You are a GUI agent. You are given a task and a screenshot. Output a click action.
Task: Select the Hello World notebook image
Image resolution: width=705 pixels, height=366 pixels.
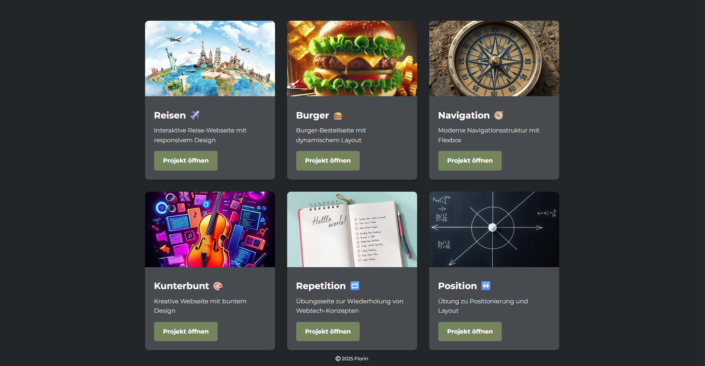click(x=352, y=229)
